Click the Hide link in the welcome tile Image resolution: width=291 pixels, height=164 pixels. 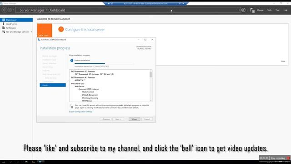coord(283,61)
